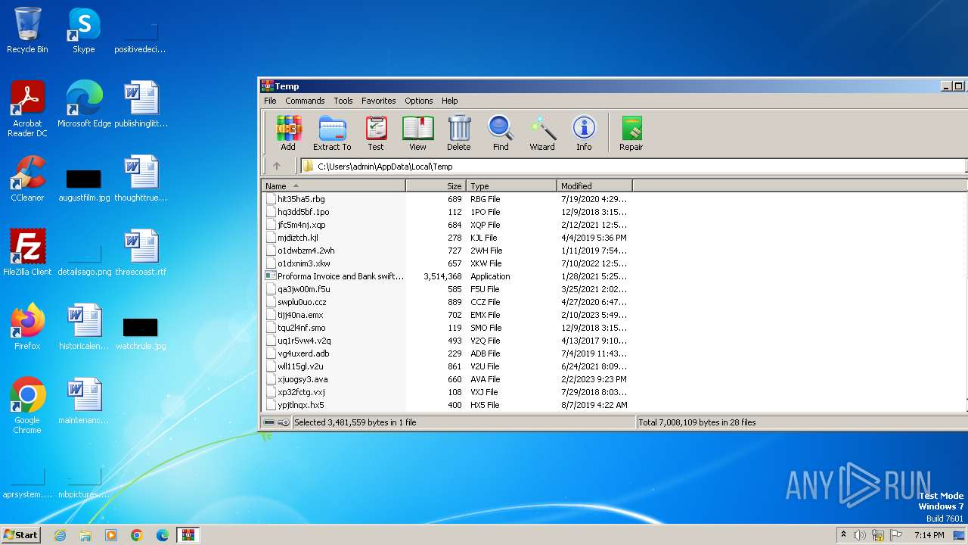The width and height of the screenshot is (968, 545).
Task: Open the Recycle Bin desktop icon
Action: click(27, 30)
